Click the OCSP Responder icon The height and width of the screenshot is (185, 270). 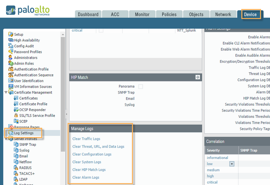click(16, 110)
